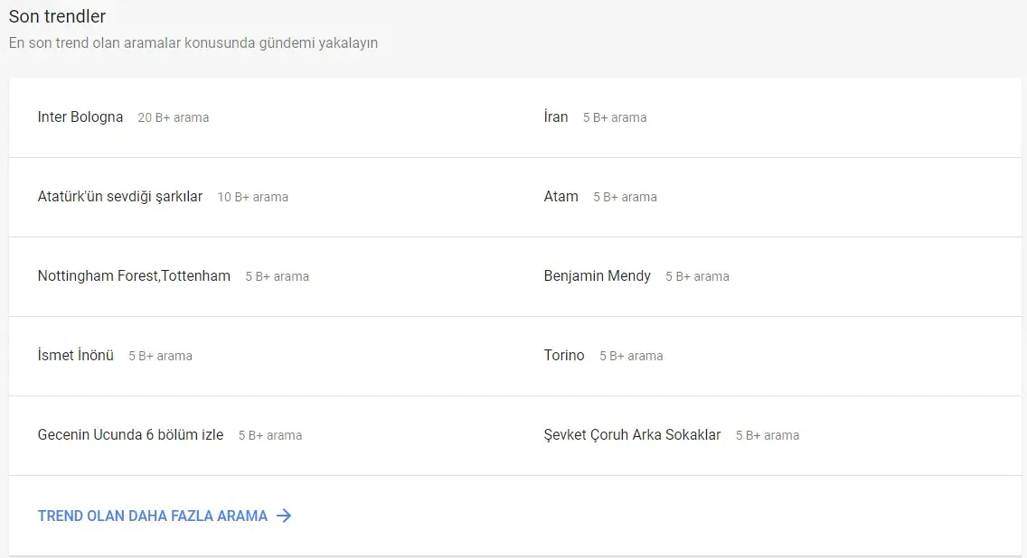Open the Benjamin Mendy trending search
1027x558 pixels.
tap(598, 275)
